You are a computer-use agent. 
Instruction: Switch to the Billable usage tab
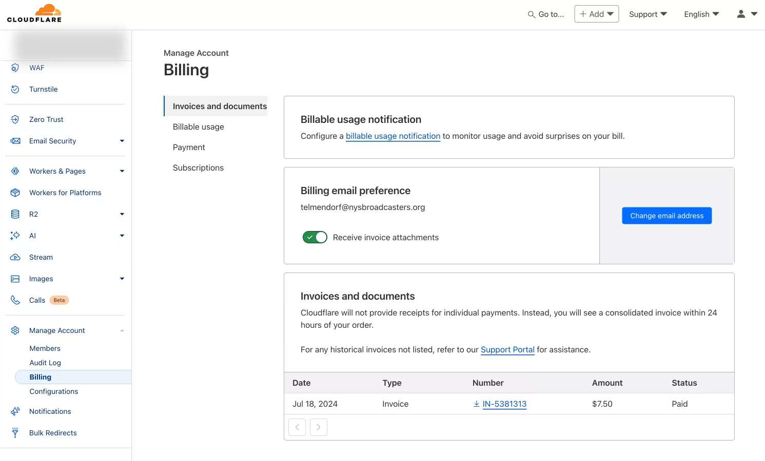199,127
